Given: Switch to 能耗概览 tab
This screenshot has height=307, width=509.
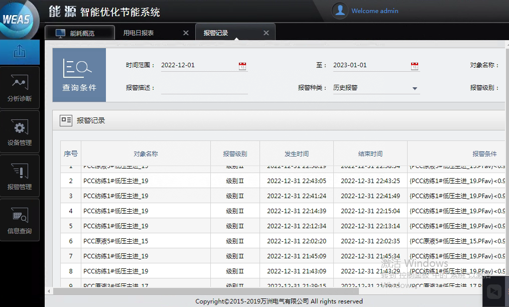Looking at the screenshot, I should point(80,33).
